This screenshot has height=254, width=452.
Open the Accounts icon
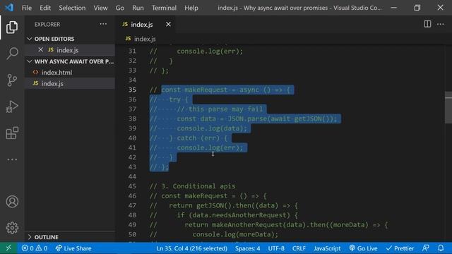tap(12, 202)
